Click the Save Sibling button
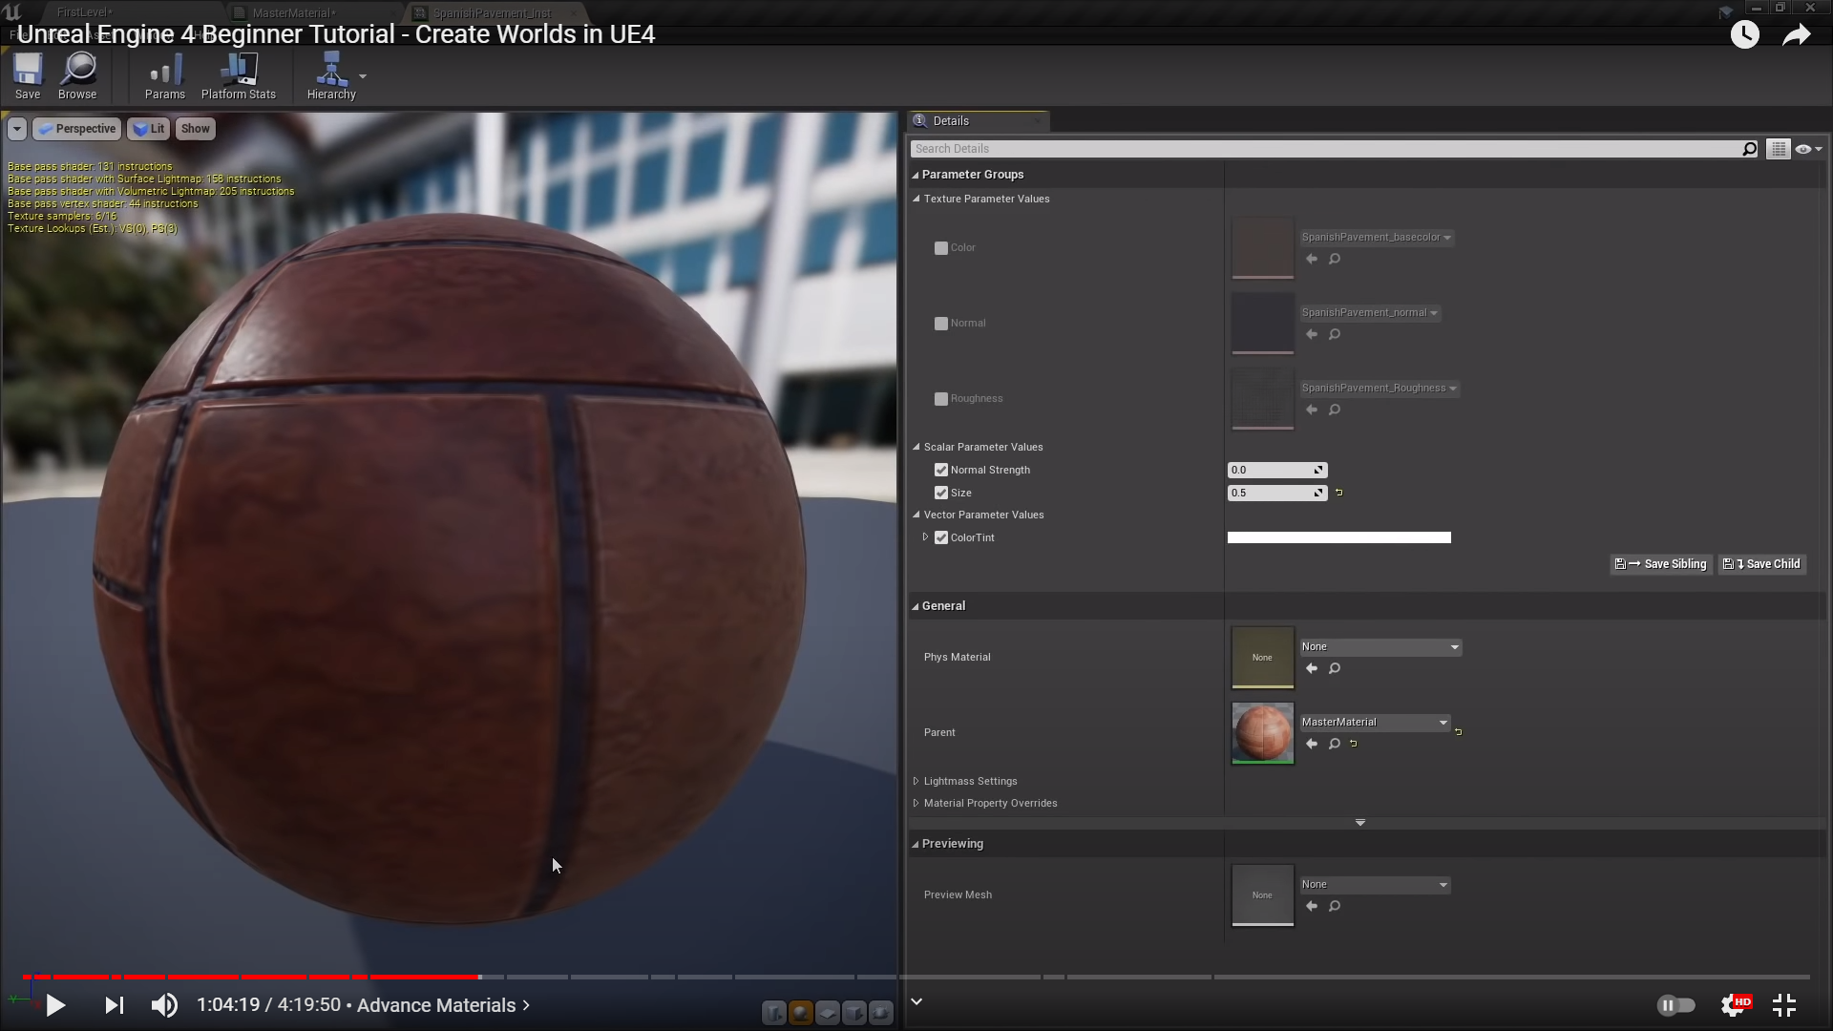Image resolution: width=1833 pixels, height=1031 pixels. tap(1661, 564)
